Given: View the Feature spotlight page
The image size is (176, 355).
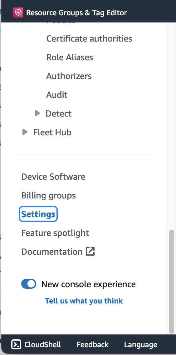Looking at the screenshot, I should click(x=55, y=233).
